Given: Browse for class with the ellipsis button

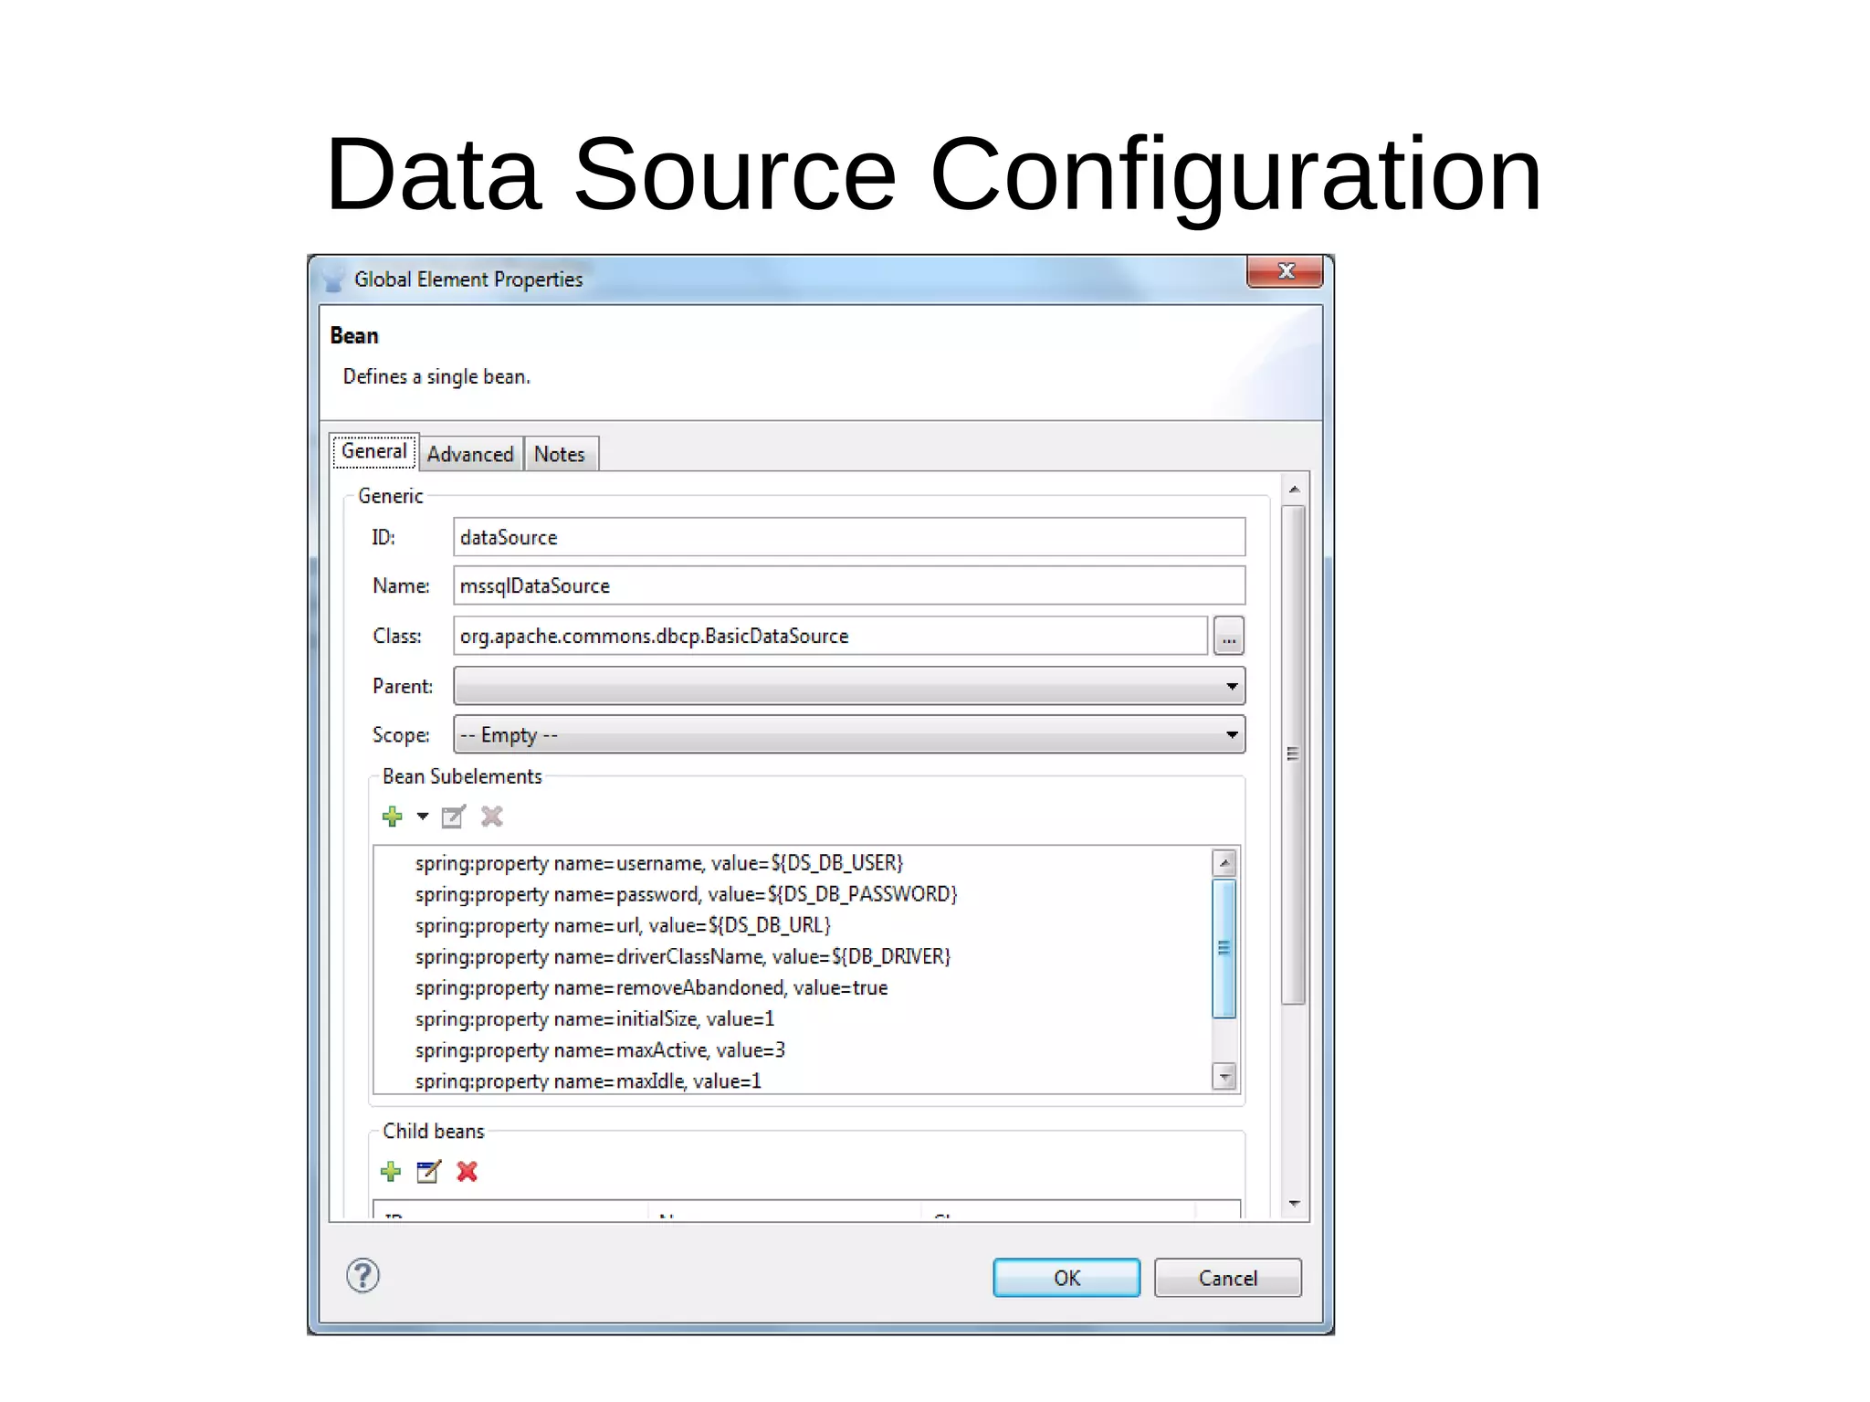Looking at the screenshot, I should tap(1229, 637).
